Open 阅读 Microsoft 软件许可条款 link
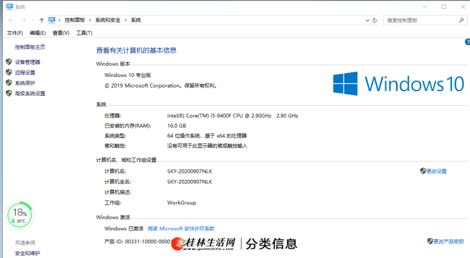 point(181,229)
